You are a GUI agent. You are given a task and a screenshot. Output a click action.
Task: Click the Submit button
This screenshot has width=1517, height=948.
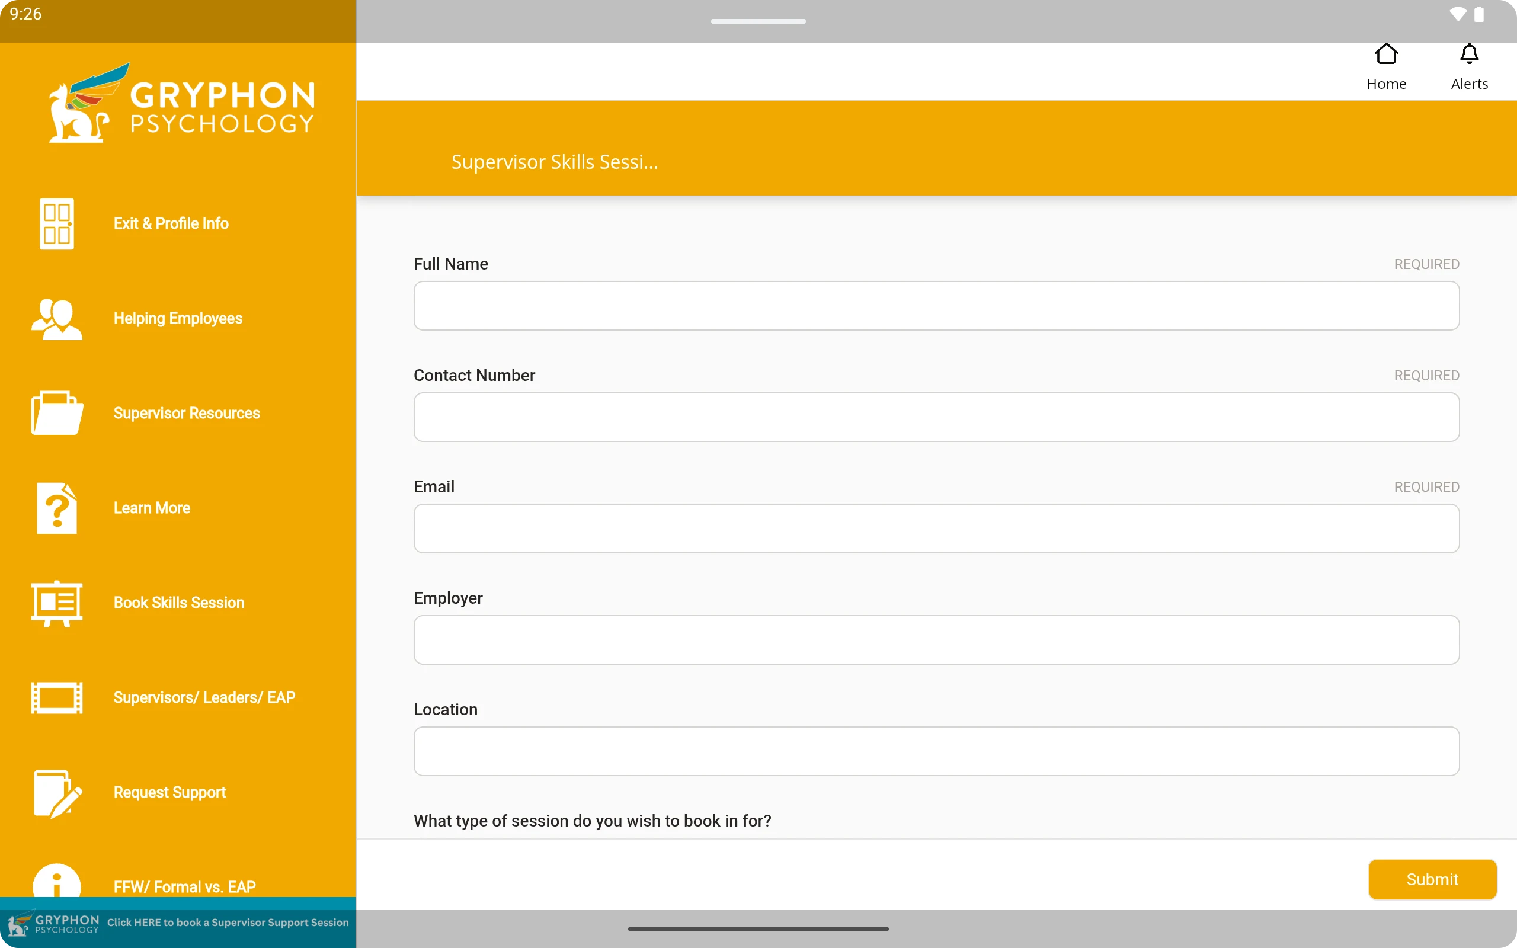(x=1432, y=879)
